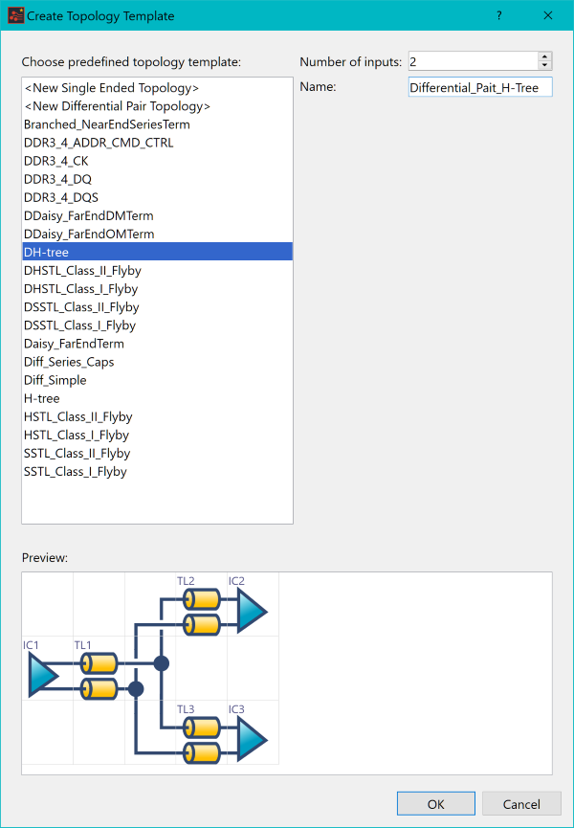This screenshot has height=828, width=574.
Task: Click IC3 receiver symbol in preview
Action: (x=253, y=739)
